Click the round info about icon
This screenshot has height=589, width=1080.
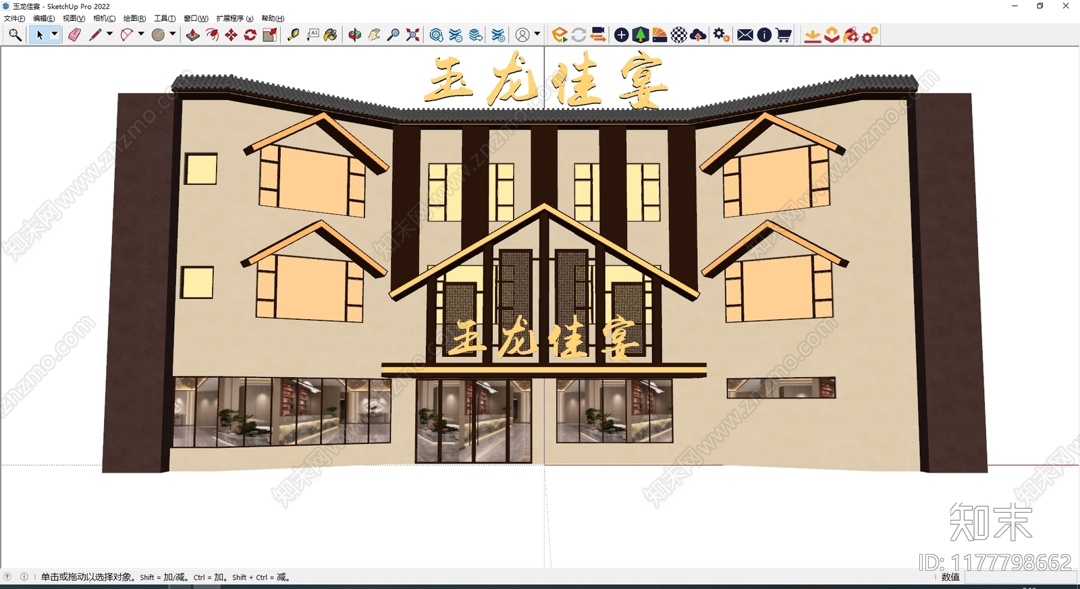click(764, 35)
